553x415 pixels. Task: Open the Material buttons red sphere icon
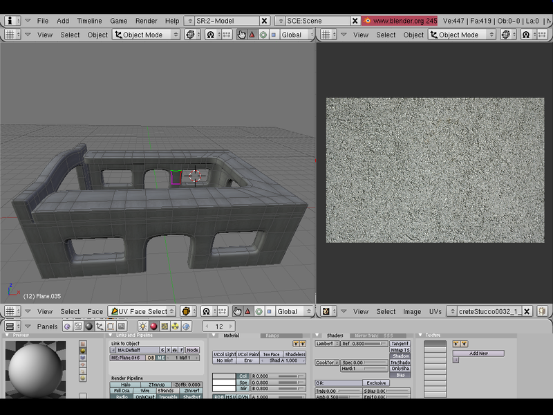point(153,326)
